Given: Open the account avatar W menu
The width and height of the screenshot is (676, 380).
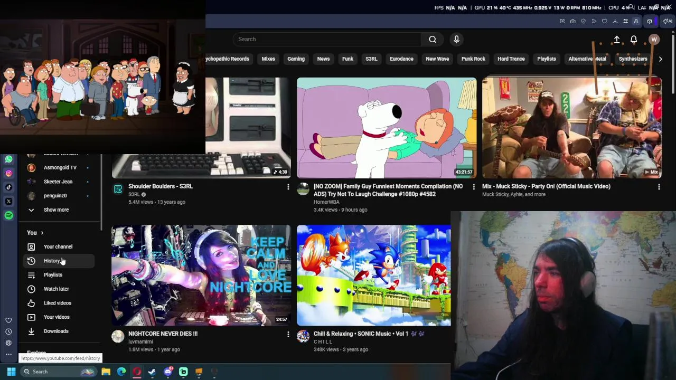Looking at the screenshot, I should pos(654,40).
